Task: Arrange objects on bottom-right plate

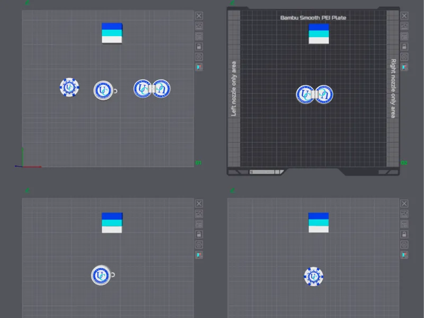Action: (404, 224)
